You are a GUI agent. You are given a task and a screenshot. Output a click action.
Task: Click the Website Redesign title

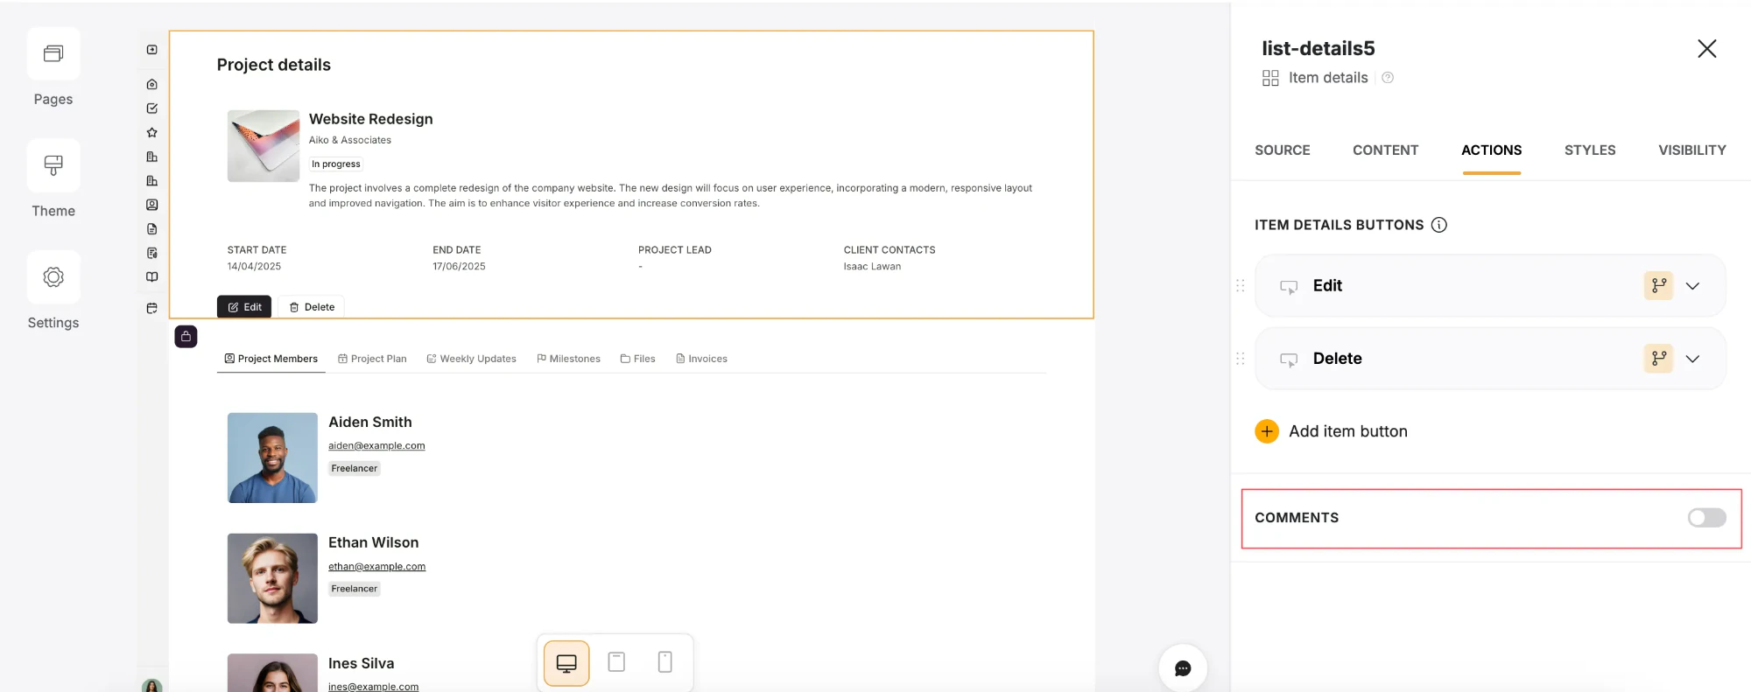[370, 119]
